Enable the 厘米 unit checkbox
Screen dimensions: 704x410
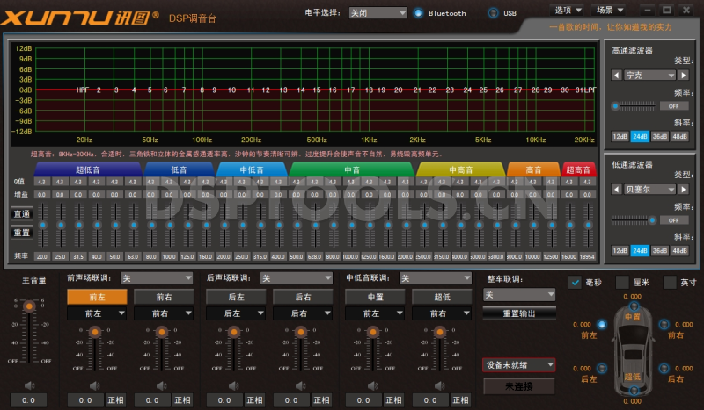[x=623, y=282]
